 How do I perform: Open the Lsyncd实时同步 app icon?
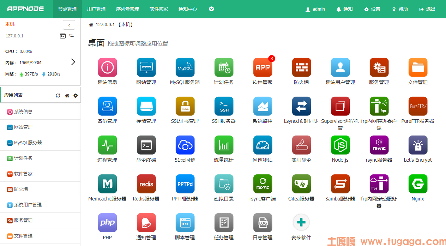[x=301, y=106]
